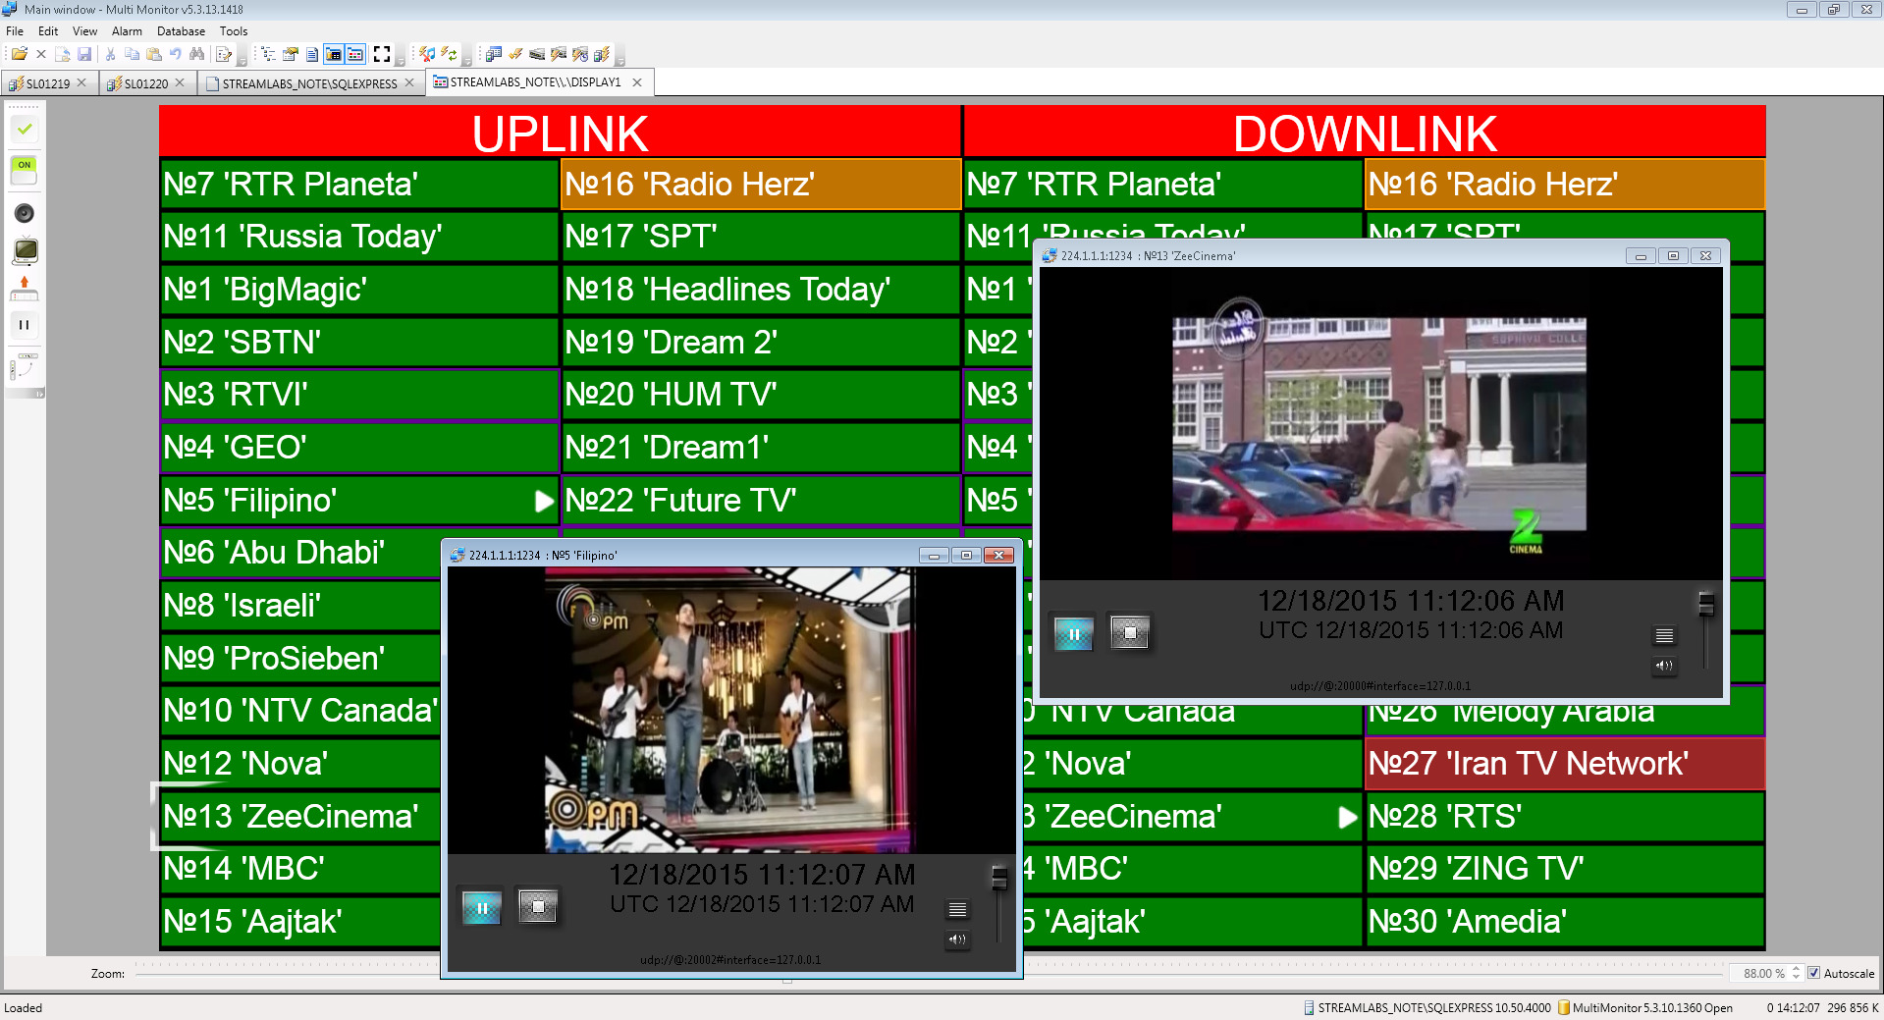Mute audio in the ZeeCinema player window
This screenshot has width=1884, height=1020.
[1664, 666]
